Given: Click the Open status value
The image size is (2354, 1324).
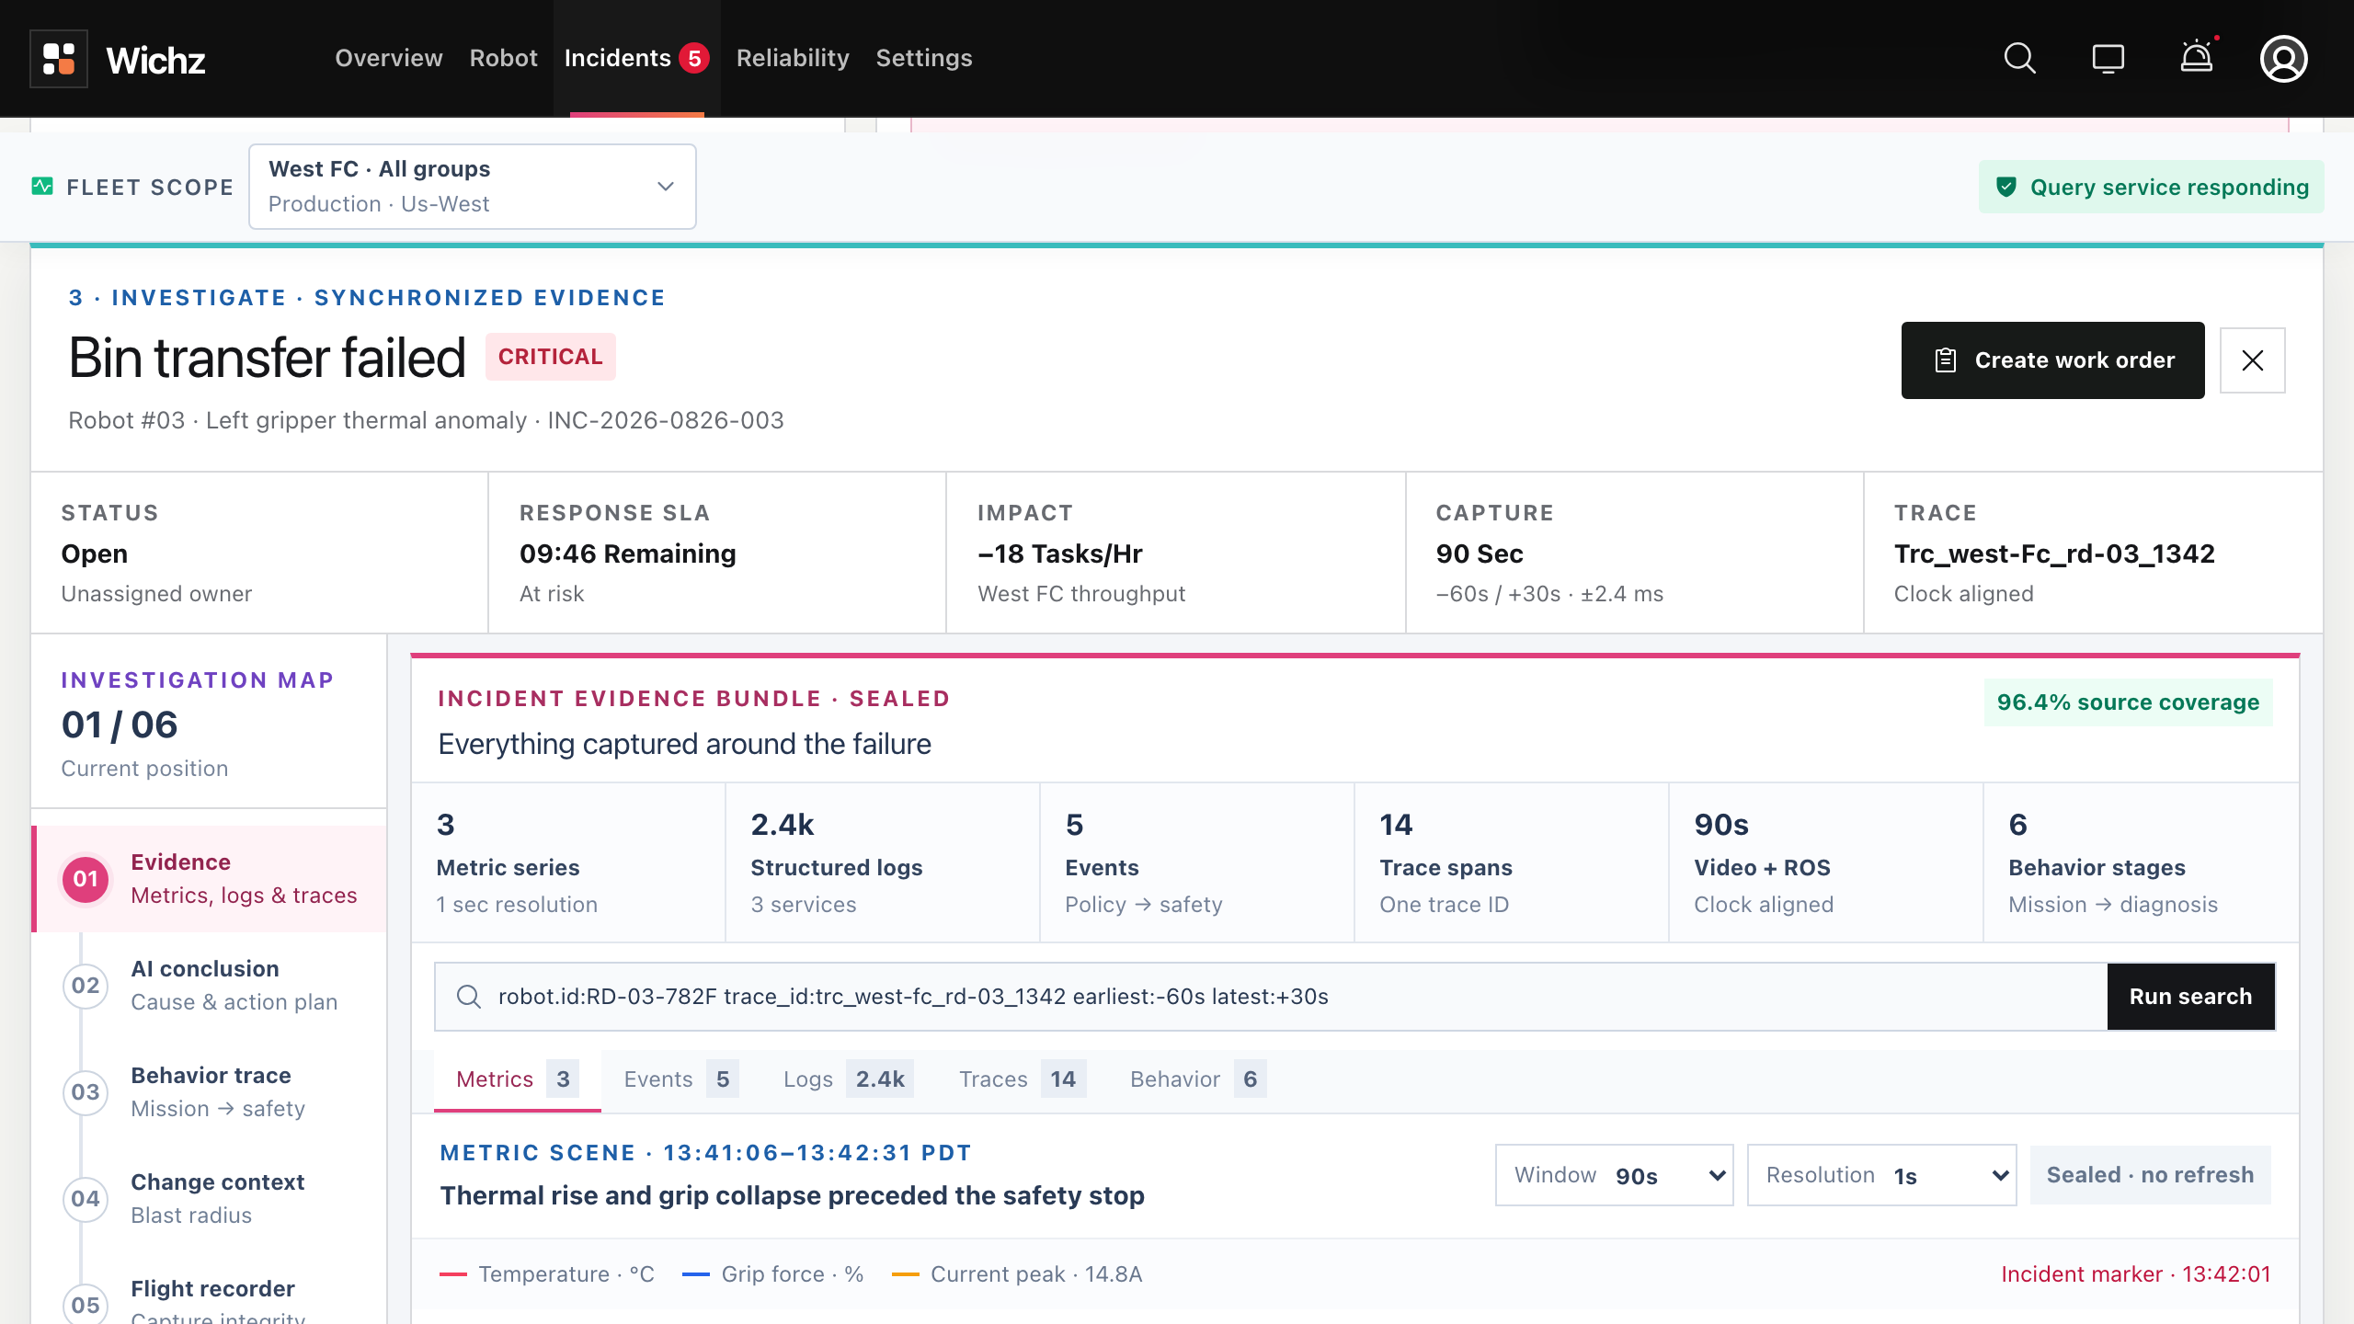Looking at the screenshot, I should point(95,554).
